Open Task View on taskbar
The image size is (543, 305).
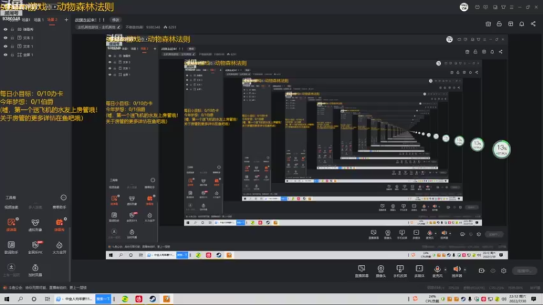pyautogui.click(x=47, y=299)
